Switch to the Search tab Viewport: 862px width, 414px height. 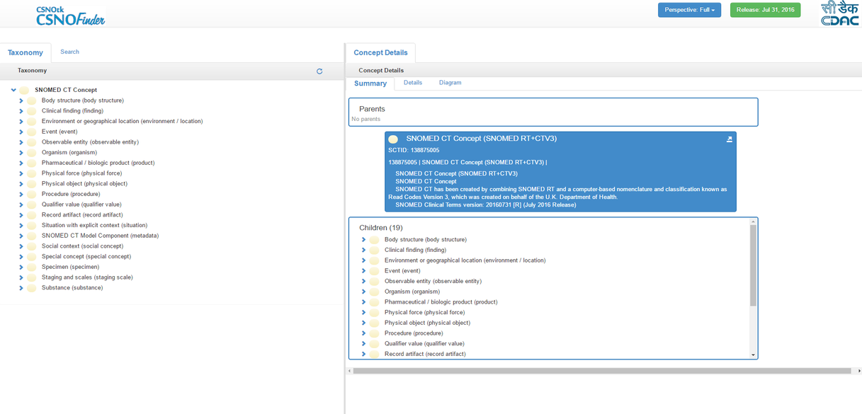pos(69,52)
